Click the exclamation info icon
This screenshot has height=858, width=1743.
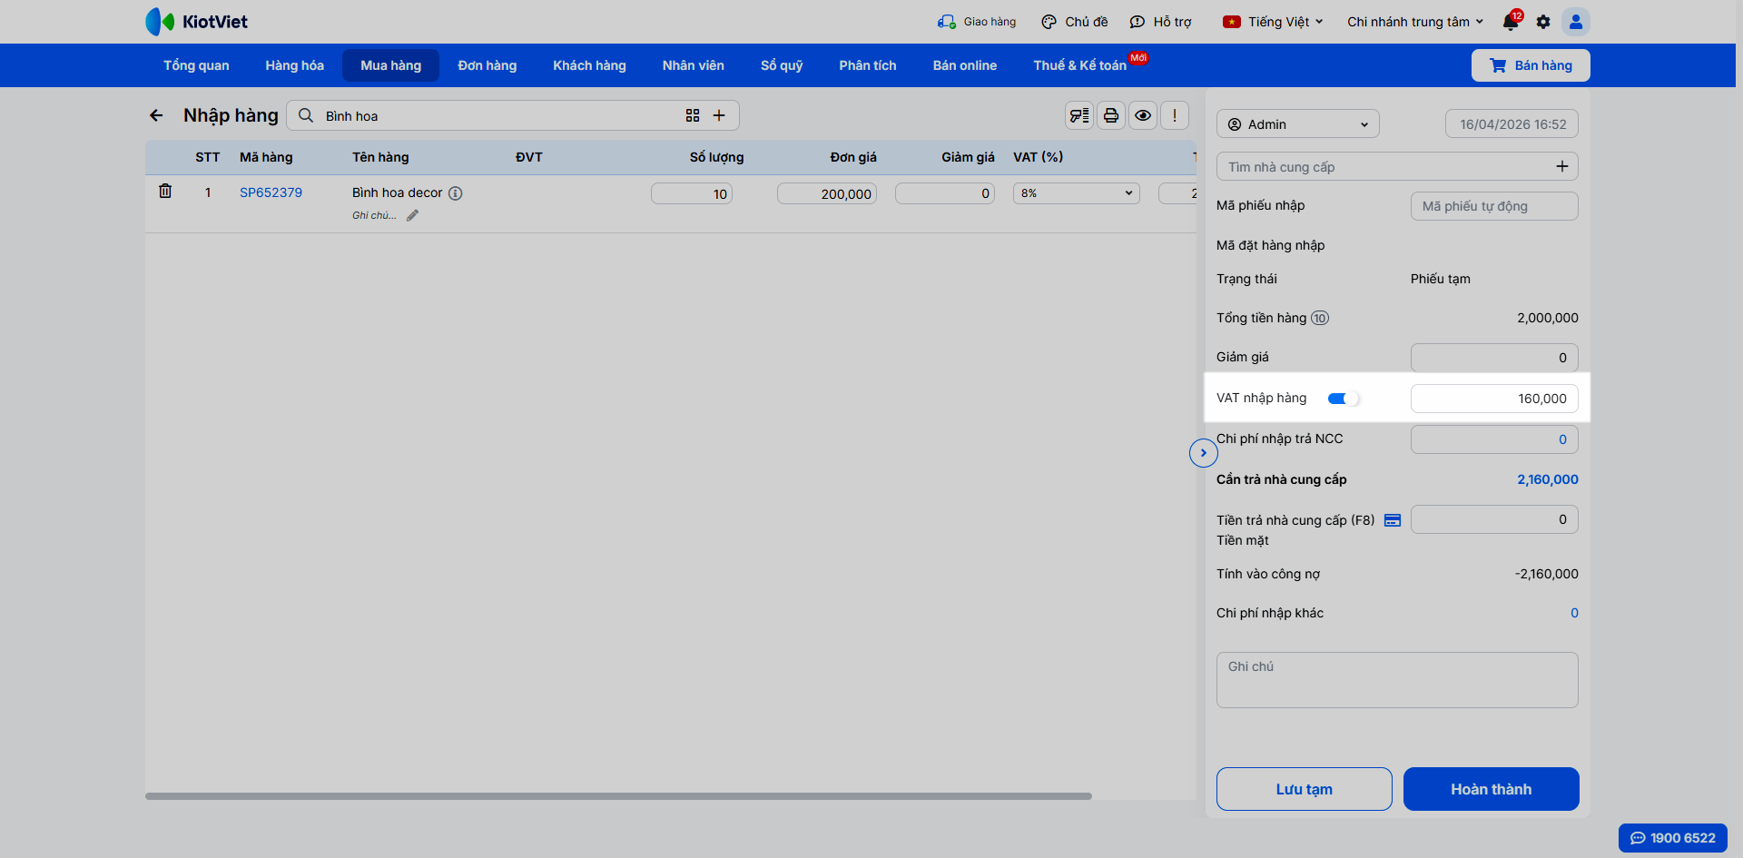pyautogui.click(x=1175, y=115)
